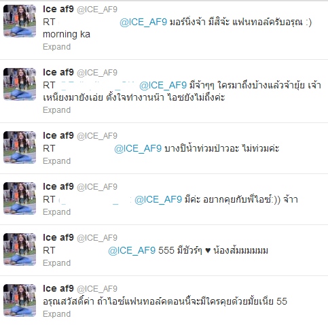Open @ICE_AF9 mention in 'บางปีน้ำท่วม' tweet

click(x=138, y=148)
